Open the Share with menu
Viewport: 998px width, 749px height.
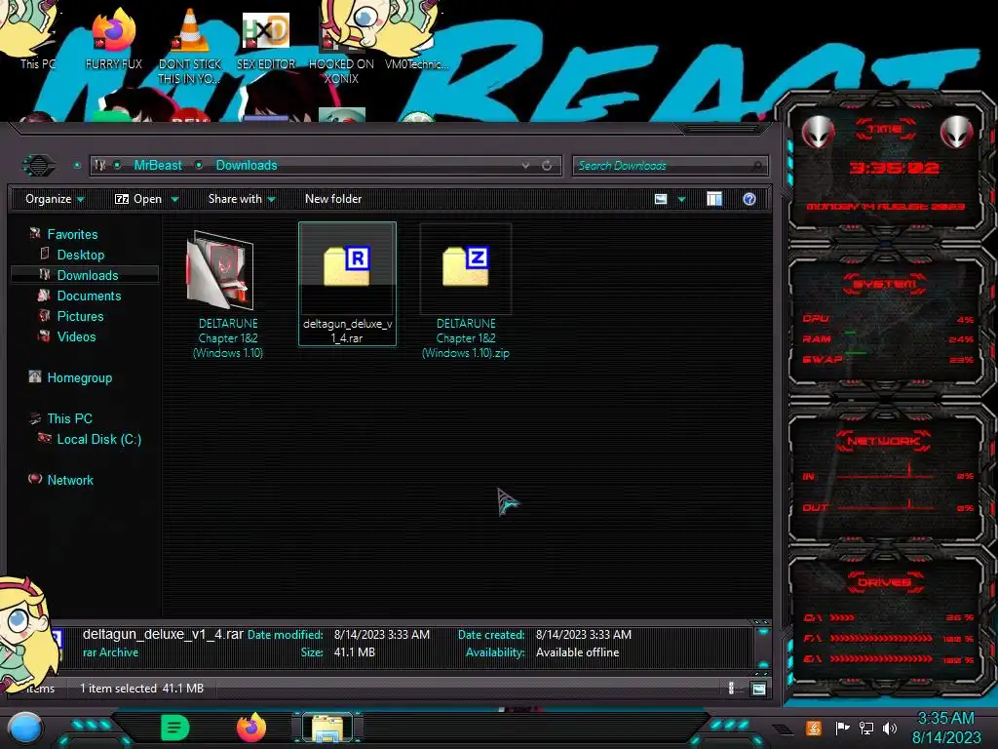pyautogui.click(x=242, y=199)
